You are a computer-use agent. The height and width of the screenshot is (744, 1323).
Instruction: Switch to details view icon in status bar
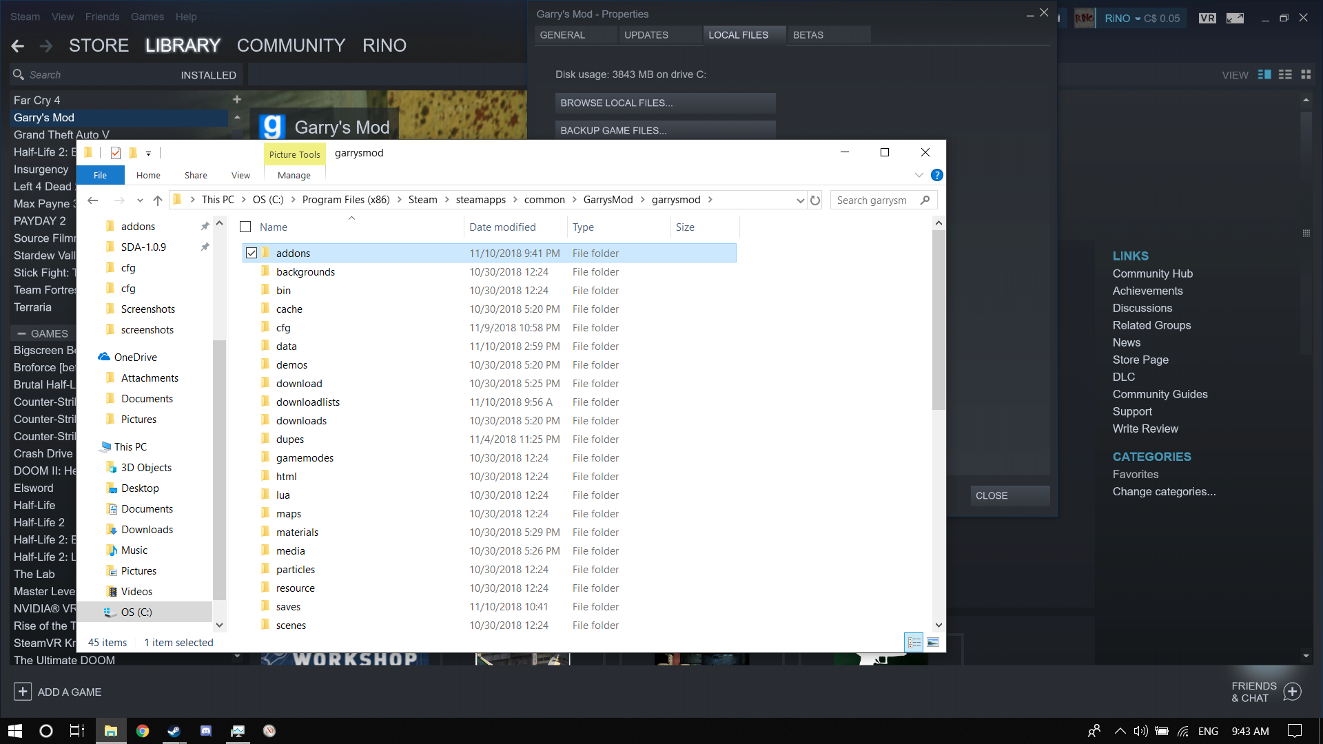click(x=914, y=642)
